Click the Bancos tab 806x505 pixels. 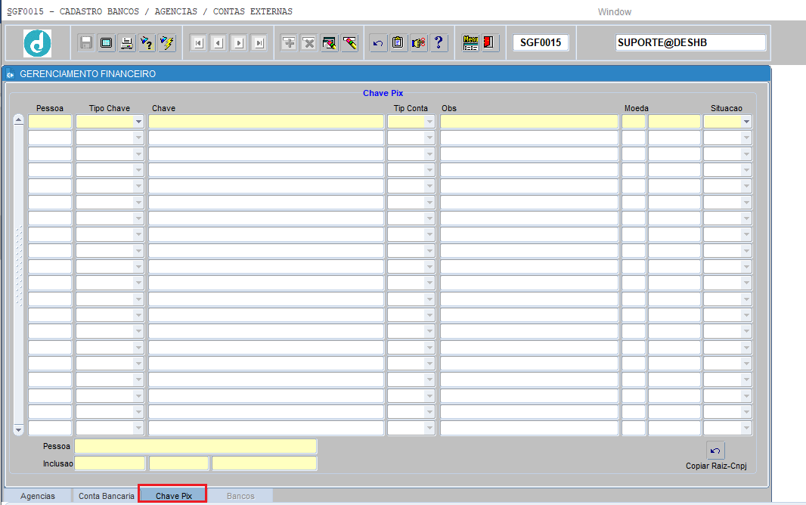240,496
